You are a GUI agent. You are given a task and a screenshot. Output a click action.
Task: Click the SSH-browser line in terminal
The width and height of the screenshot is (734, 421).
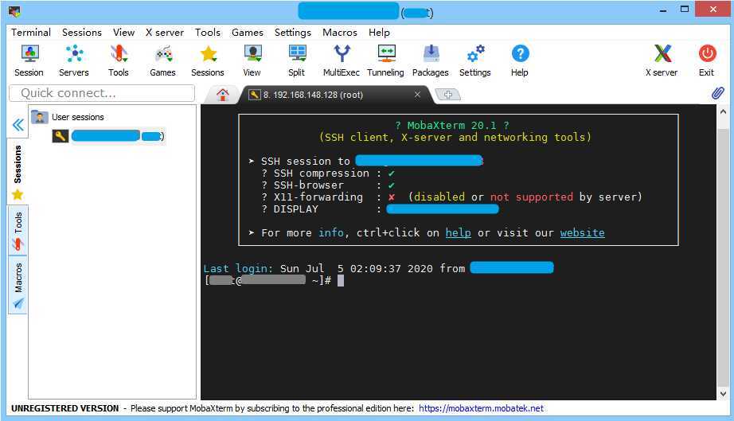[x=328, y=185]
